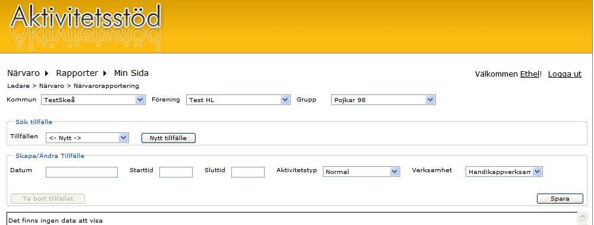Viewport: 594px width, 225px height.
Task: Click into the Starttid field
Action: tap(176, 172)
